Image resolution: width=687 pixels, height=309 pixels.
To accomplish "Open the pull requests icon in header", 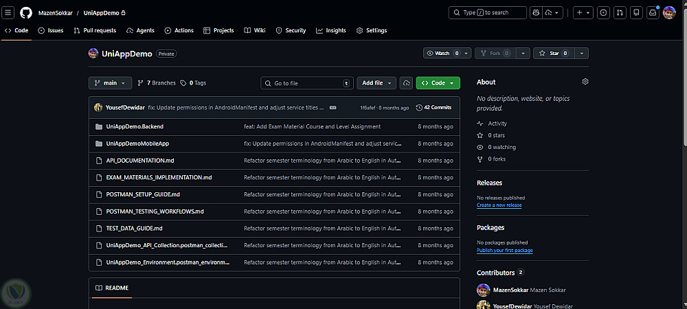I will point(620,12).
